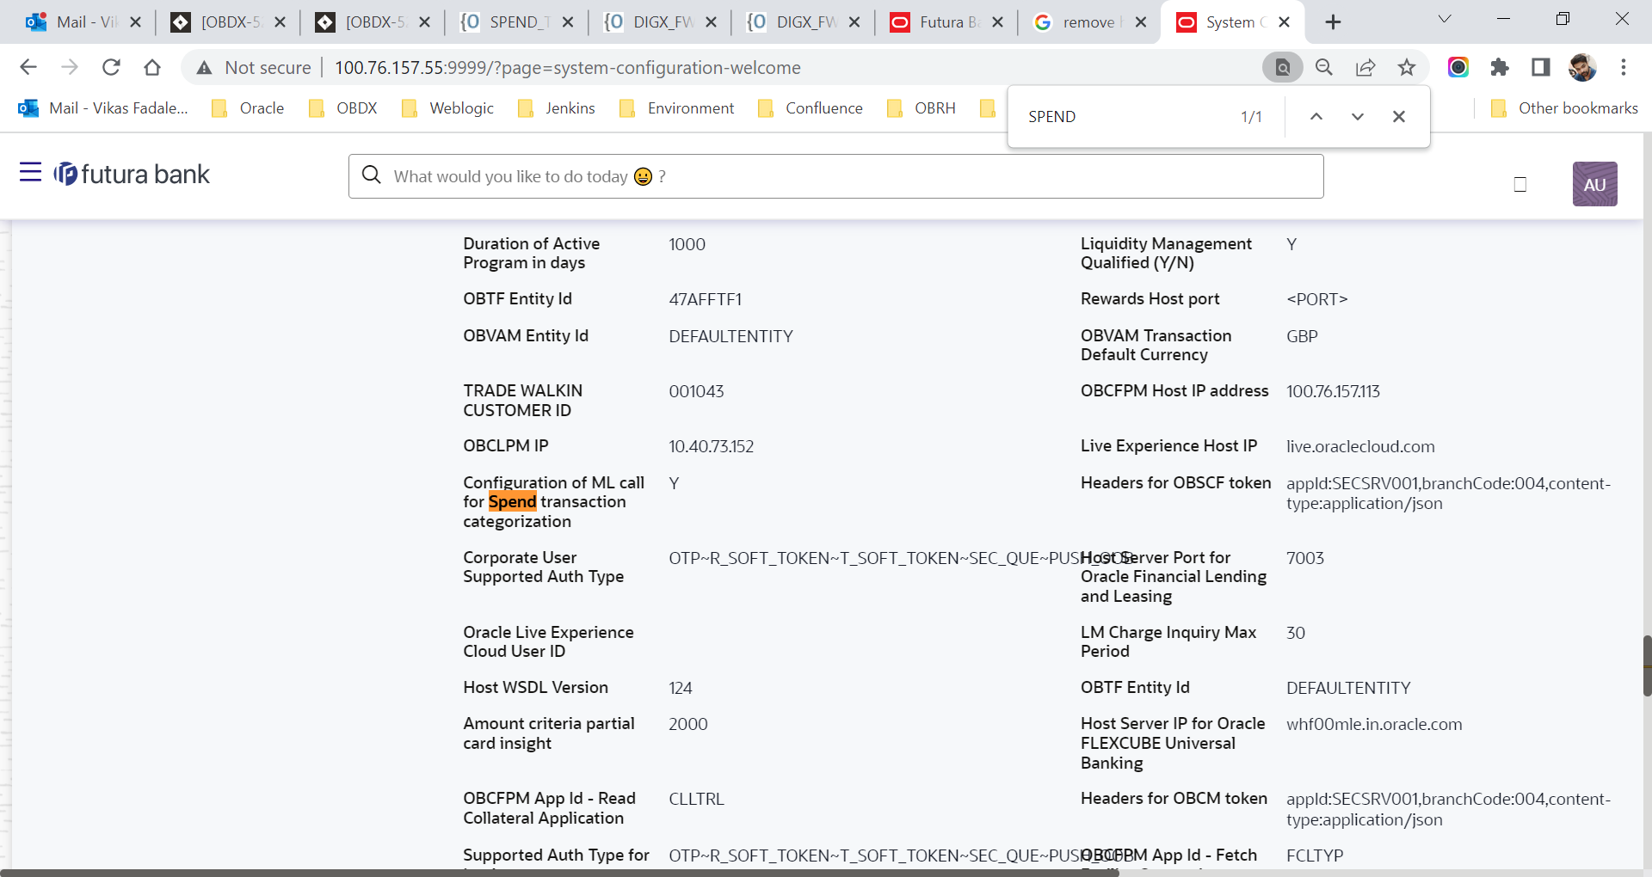1652x877 pixels.
Task: Toggle the browser side panel
Action: 1541,67
